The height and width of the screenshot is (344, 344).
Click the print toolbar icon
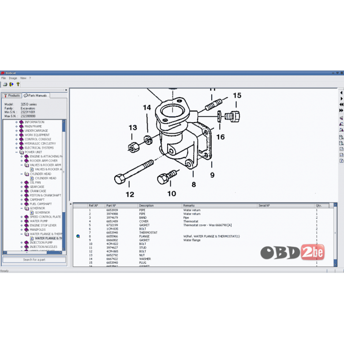(5, 84)
